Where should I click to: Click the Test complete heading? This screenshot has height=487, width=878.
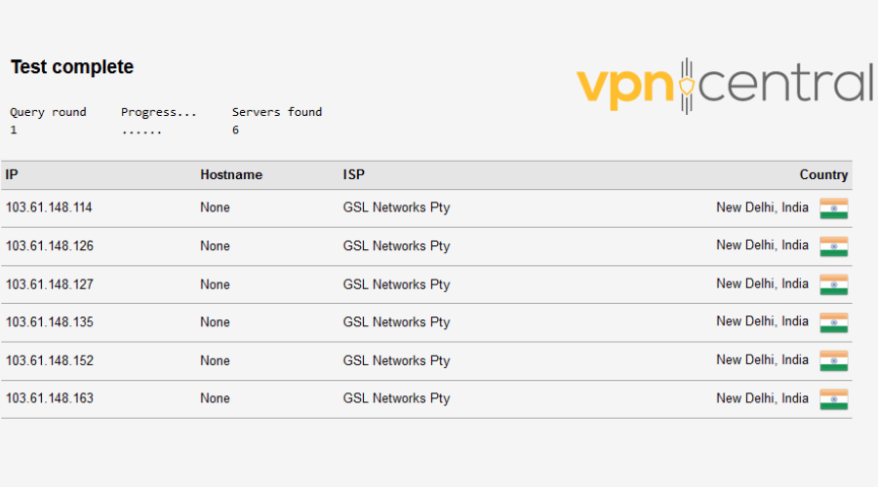72,67
